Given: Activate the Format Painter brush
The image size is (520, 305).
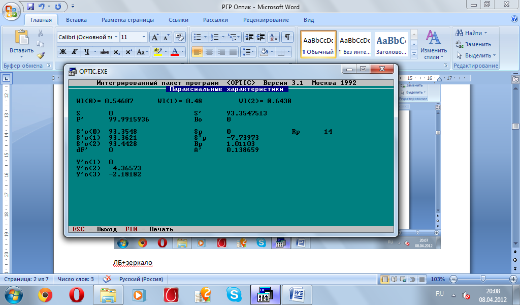Looking at the screenshot, I should coord(41,55).
